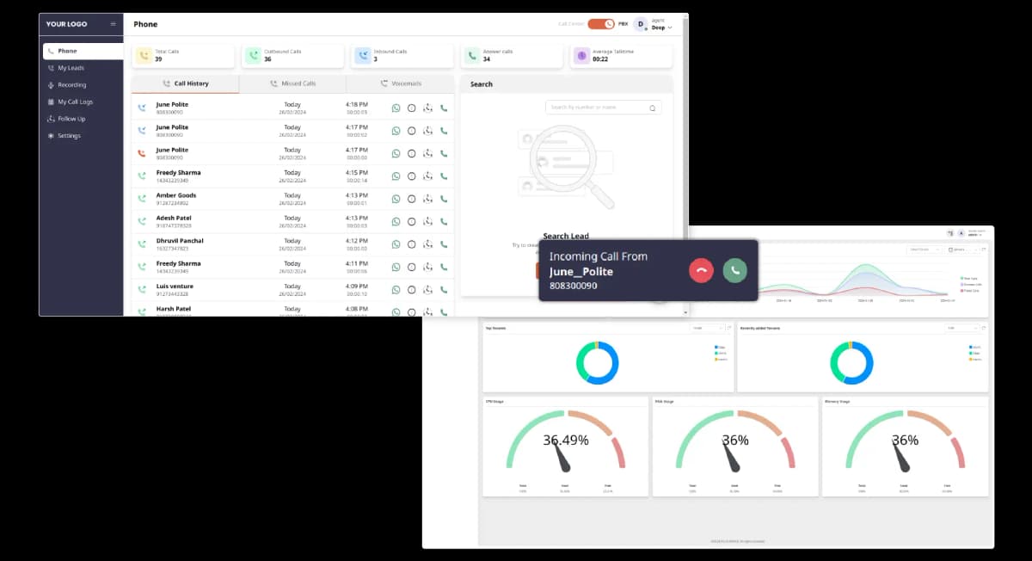Open the Recently added Tenants filter dropdown

coord(962,328)
